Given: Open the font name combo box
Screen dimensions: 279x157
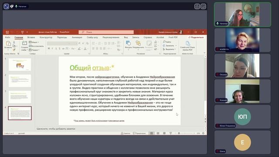Looking at the screenshot, I should (x=59, y=43).
